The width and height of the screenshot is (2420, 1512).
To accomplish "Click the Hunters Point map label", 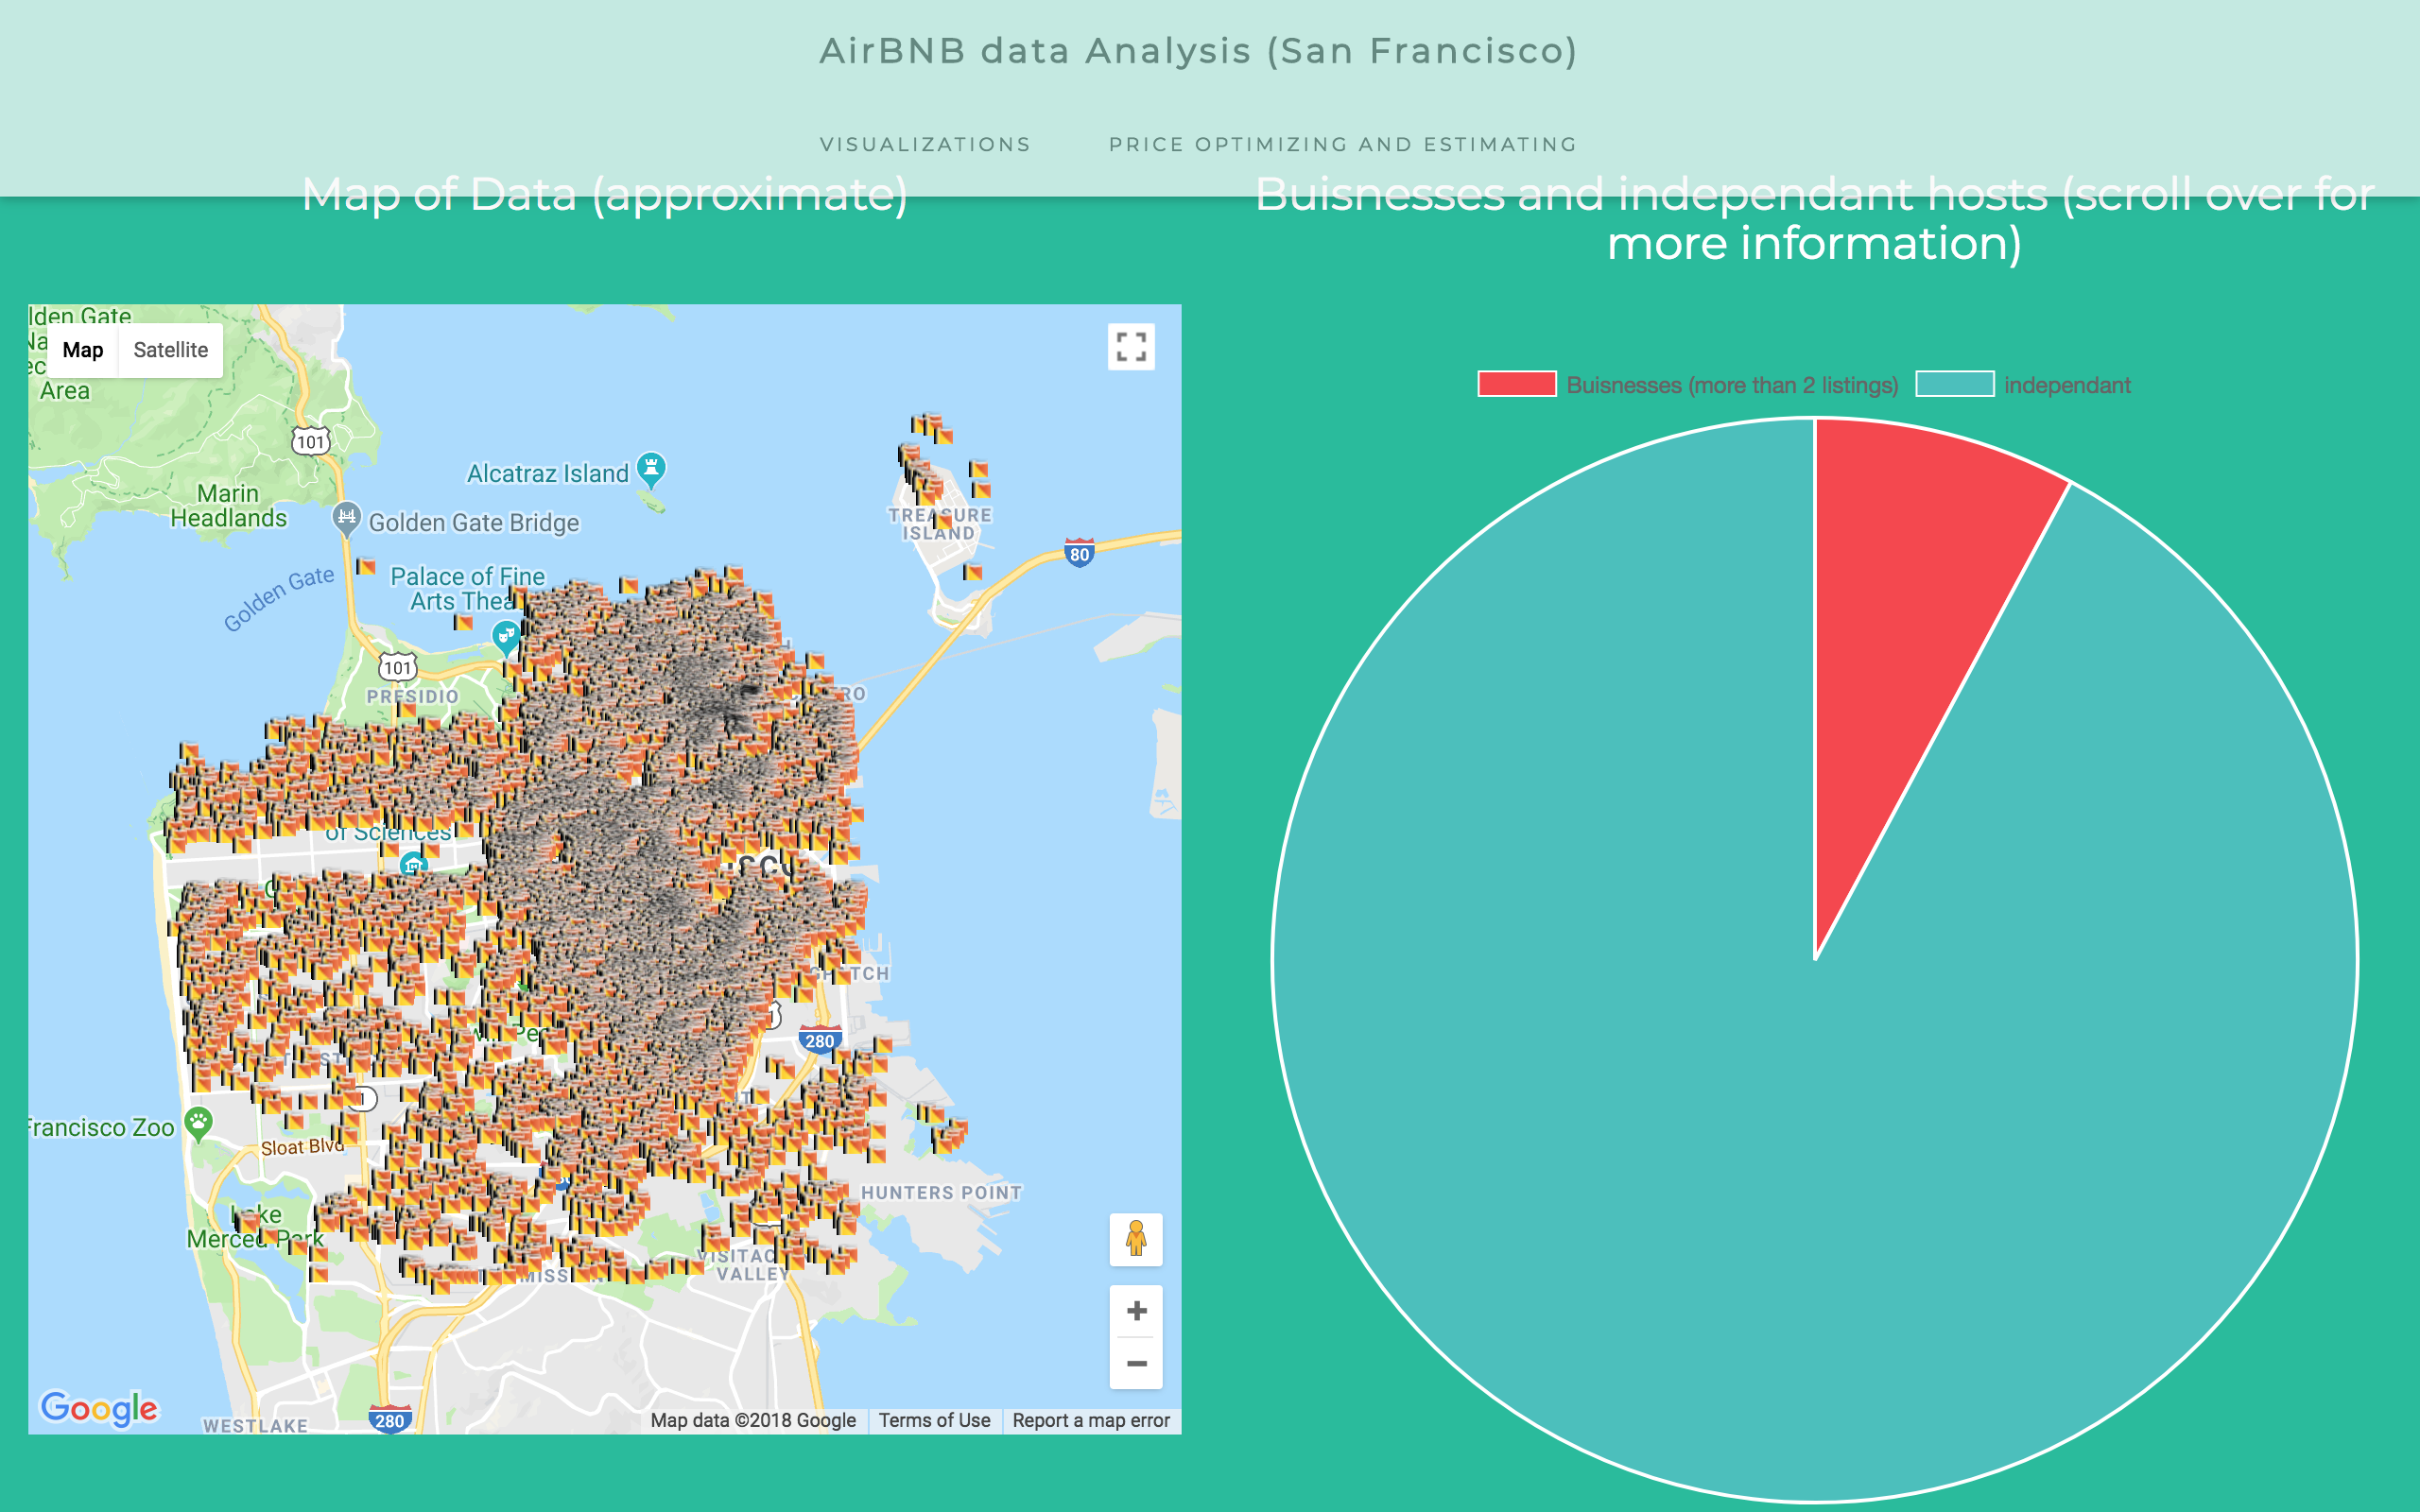I will [941, 1193].
